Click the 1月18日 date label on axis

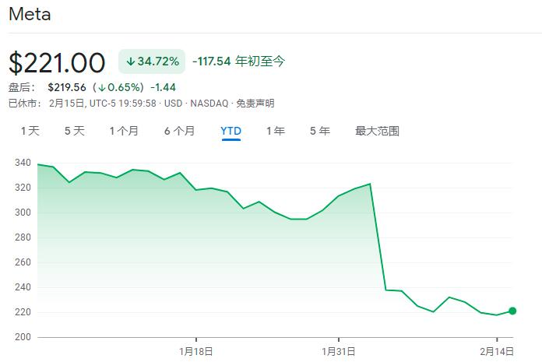click(x=195, y=350)
